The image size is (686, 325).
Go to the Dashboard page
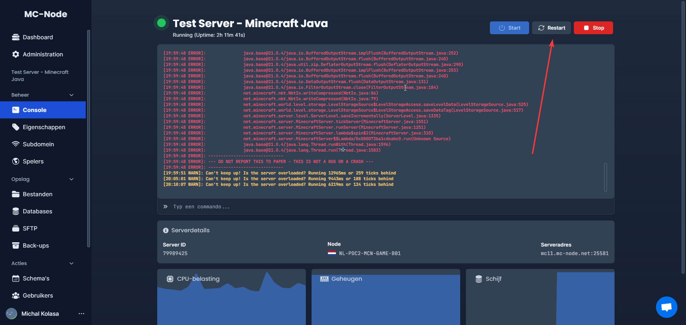43,37
